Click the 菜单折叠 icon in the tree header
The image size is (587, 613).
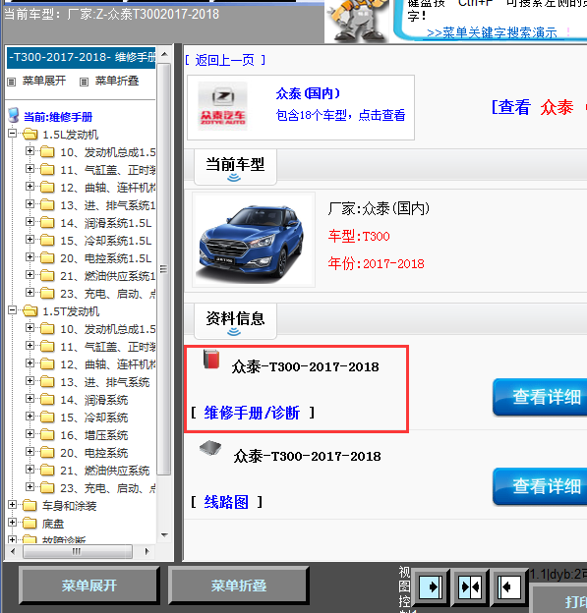click(x=84, y=82)
